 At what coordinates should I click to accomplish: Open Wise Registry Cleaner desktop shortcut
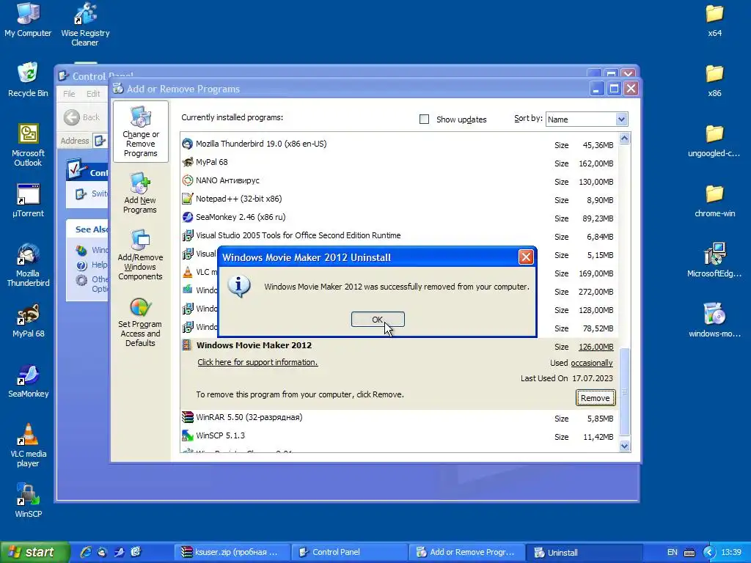coord(85,24)
